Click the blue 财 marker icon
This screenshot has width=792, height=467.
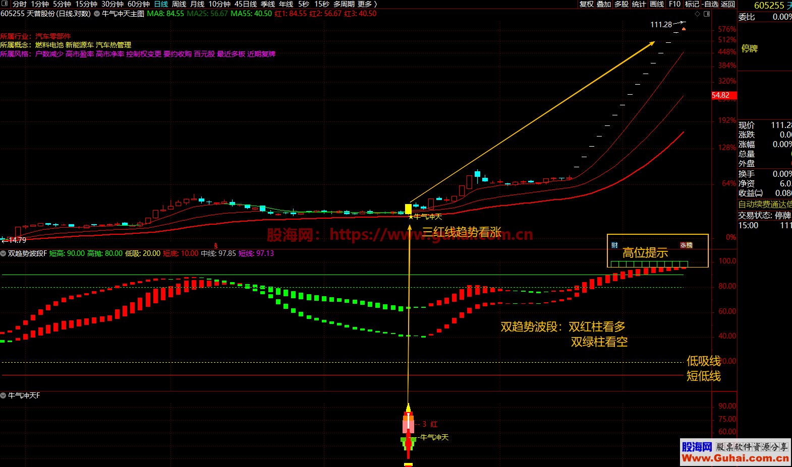614,245
